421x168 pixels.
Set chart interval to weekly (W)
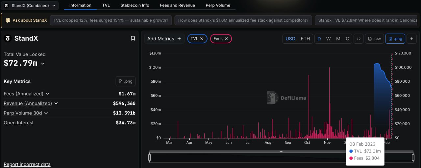pyautogui.click(x=328, y=39)
